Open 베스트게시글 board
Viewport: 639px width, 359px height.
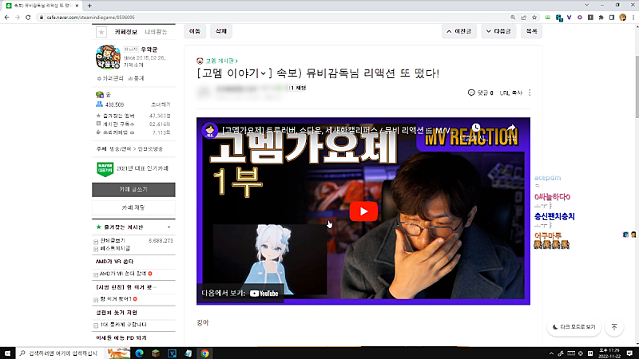[x=115, y=248]
